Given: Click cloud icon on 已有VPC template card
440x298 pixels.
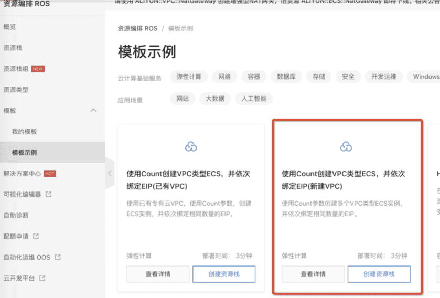Looking at the screenshot, I should [x=191, y=146].
